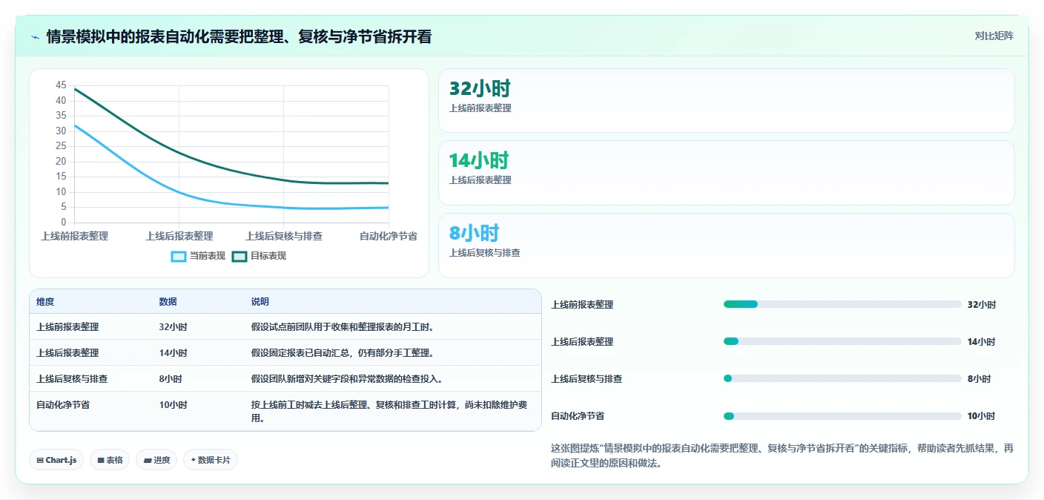Click the 维度 table column header

point(45,302)
